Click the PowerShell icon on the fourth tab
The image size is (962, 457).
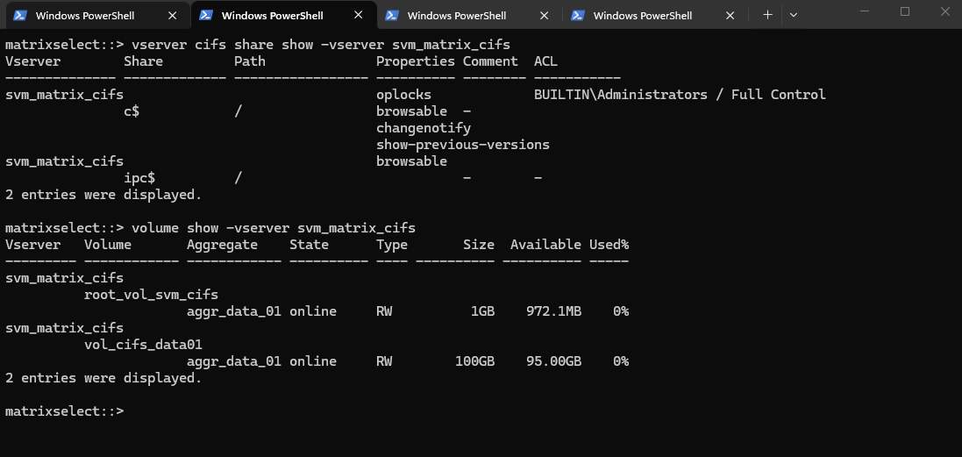pos(578,15)
